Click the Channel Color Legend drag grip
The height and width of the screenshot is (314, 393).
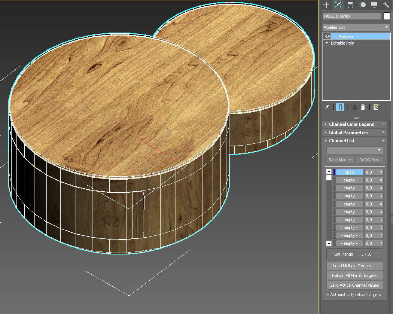click(x=383, y=124)
